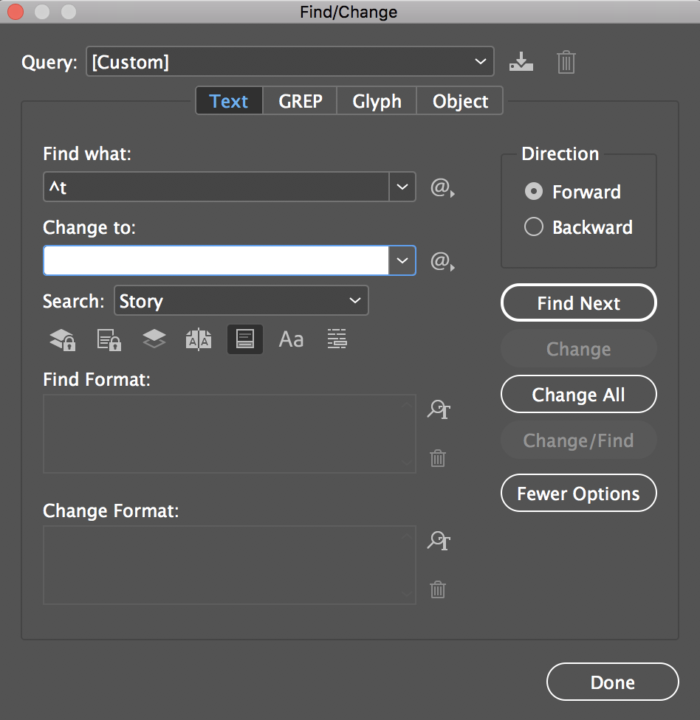Viewport: 700px width, 720px height.
Task: Toggle Include Master Pages search option
Action: click(199, 339)
